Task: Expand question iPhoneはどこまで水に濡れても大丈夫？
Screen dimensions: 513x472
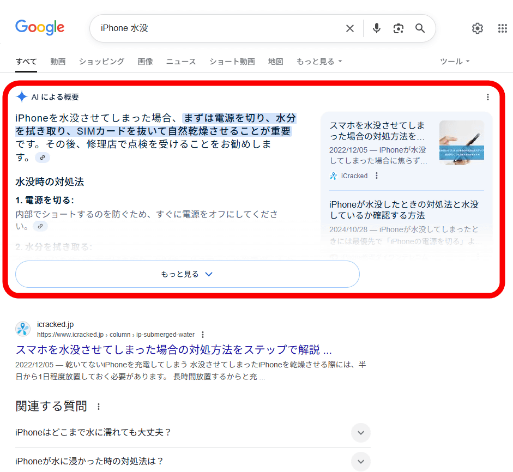Action: (192, 432)
